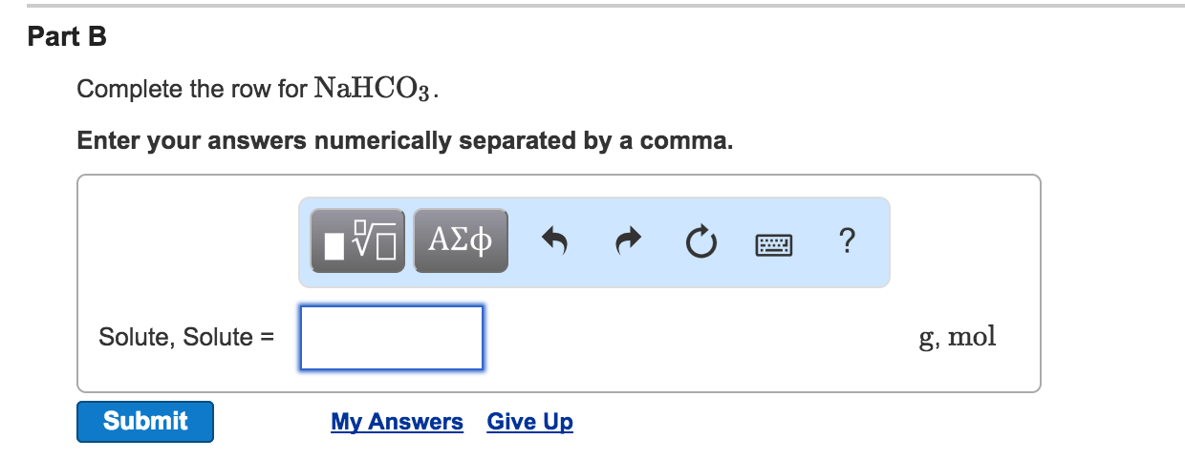Reset the answer with circular arrow

click(x=700, y=241)
